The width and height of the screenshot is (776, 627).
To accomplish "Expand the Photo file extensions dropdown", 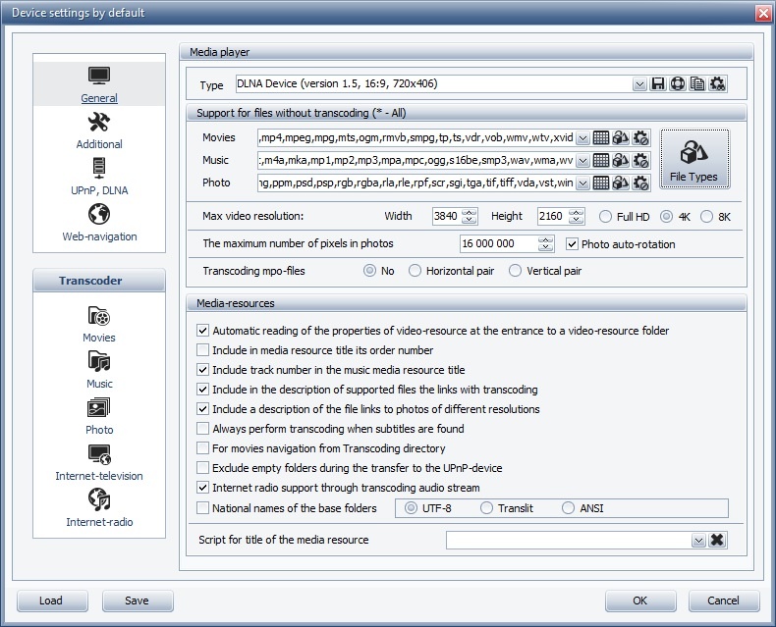I will (x=583, y=183).
